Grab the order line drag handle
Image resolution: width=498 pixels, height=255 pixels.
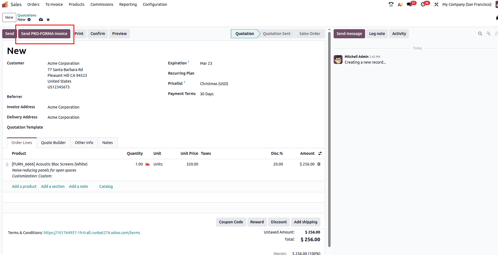[7, 164]
